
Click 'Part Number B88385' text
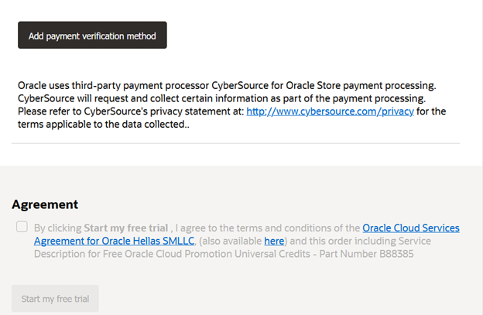pyautogui.click(x=366, y=254)
